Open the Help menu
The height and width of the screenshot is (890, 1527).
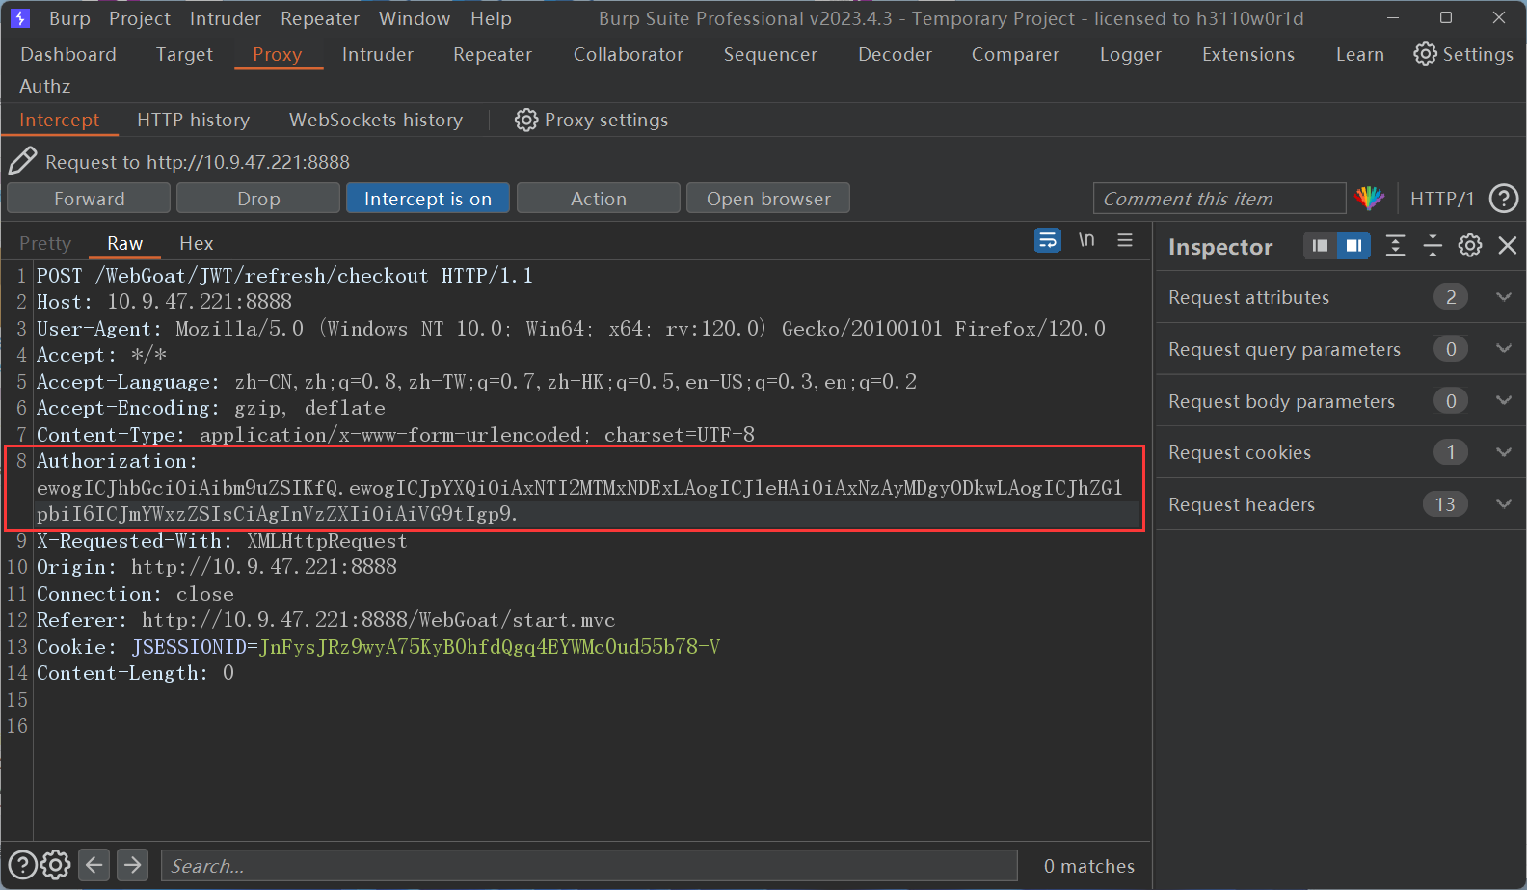point(491,18)
